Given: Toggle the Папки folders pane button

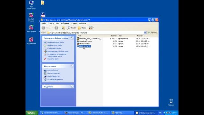Looking at the screenshot, I should [82, 28].
